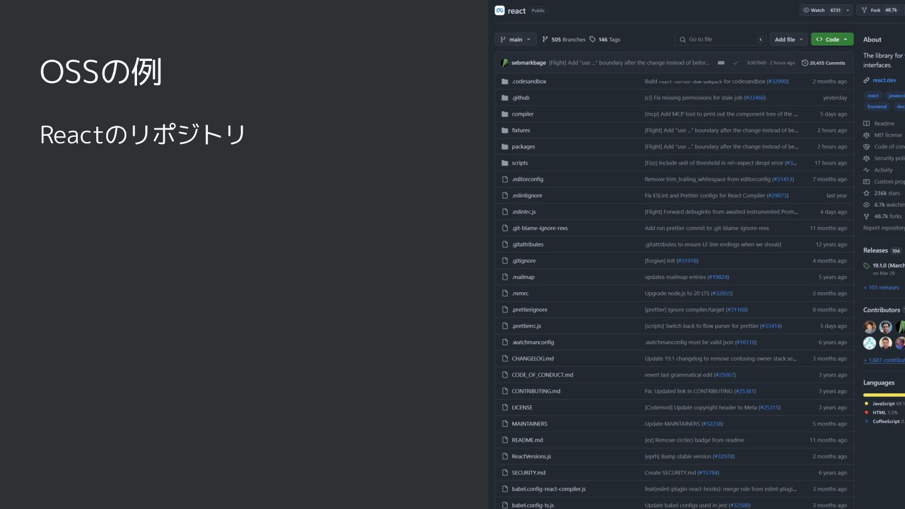Open the Activity link in About
Screen dimensions: 905x509
(883, 170)
